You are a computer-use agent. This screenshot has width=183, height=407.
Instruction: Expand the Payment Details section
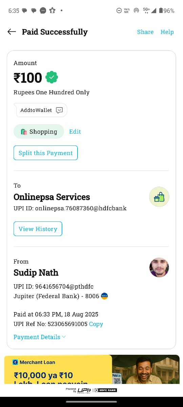(x=40, y=337)
